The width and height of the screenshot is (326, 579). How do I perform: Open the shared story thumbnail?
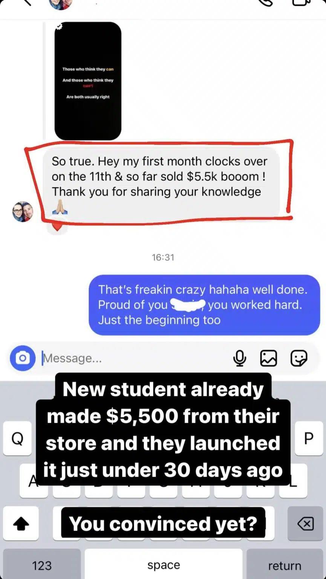coord(88,81)
